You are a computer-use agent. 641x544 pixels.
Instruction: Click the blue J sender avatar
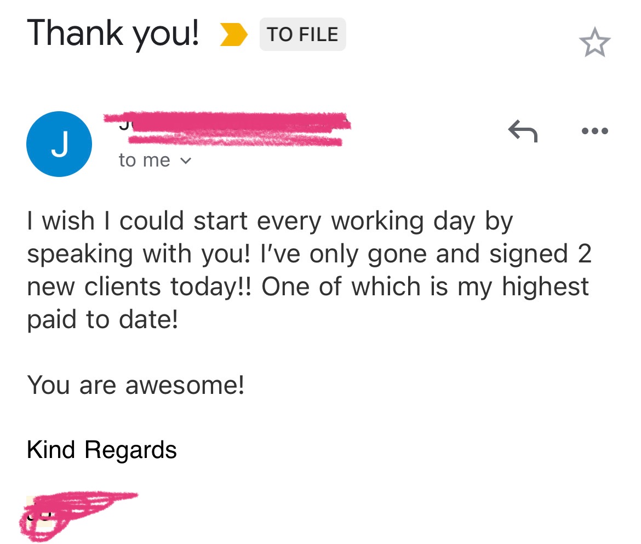pos(59,144)
